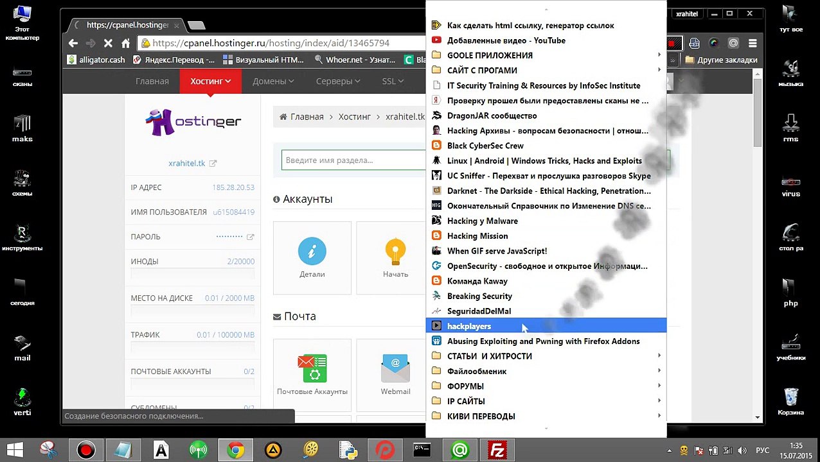
Task: Open Добавленные видео - YouTube bookmark
Action: [546, 40]
